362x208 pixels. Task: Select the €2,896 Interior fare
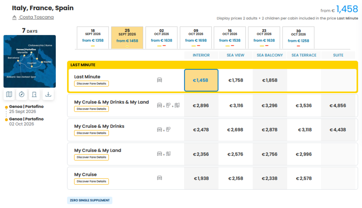click(x=201, y=106)
